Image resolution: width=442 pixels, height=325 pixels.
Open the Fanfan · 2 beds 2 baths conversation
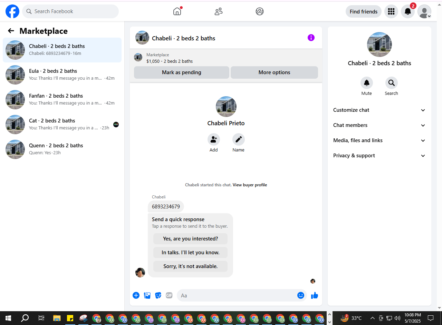point(62,100)
